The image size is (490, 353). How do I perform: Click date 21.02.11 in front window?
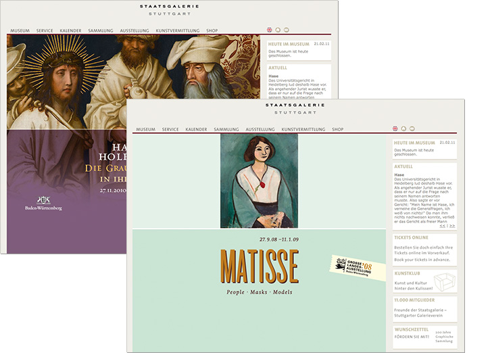coord(447,142)
